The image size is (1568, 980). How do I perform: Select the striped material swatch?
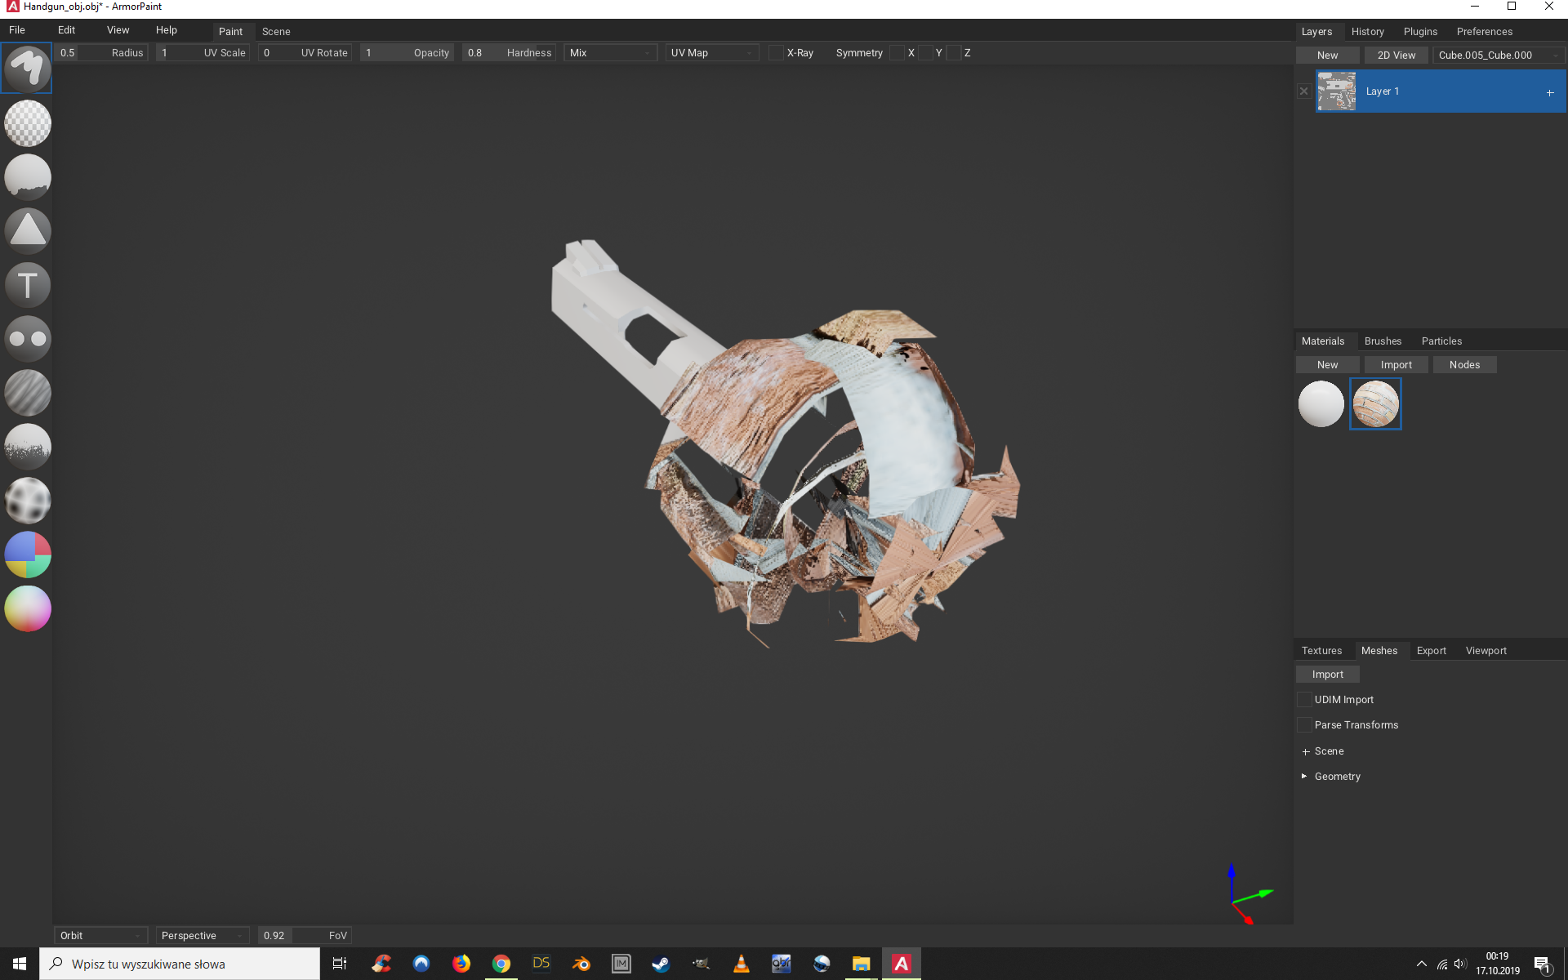(x=1375, y=403)
